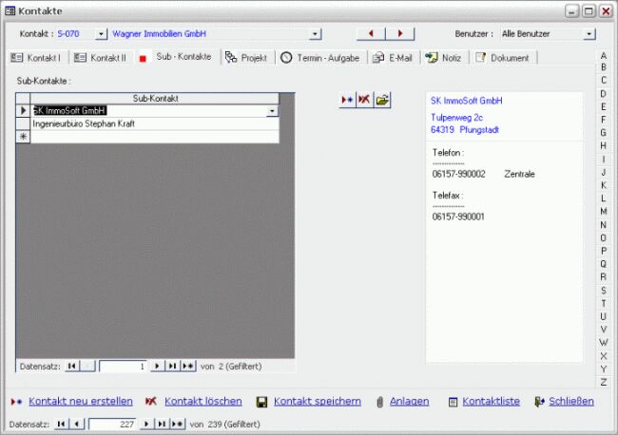Open the Kontakt number S-070 dropdown
This screenshot has height=435, width=618.
point(102,33)
